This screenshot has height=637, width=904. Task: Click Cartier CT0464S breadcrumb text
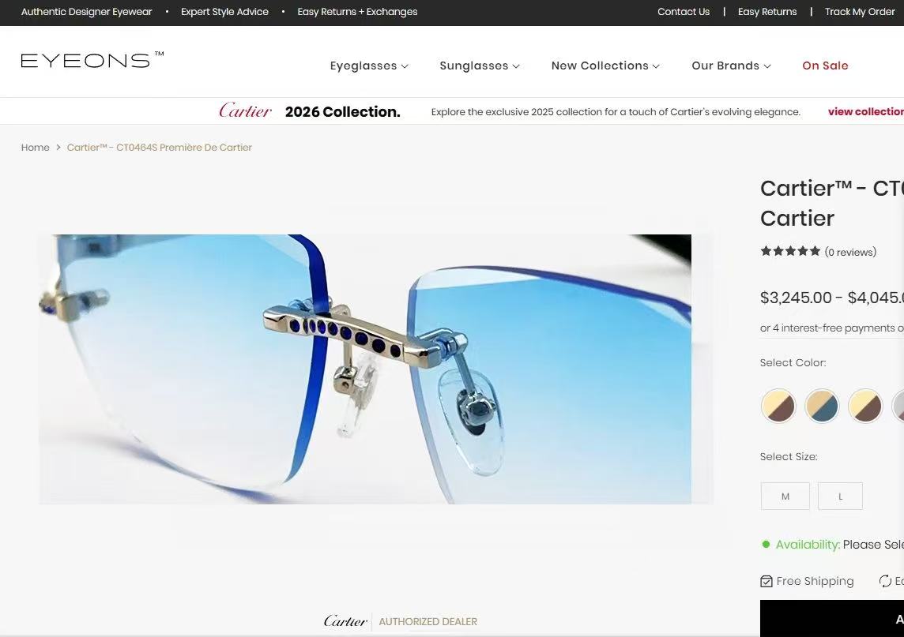(x=159, y=148)
